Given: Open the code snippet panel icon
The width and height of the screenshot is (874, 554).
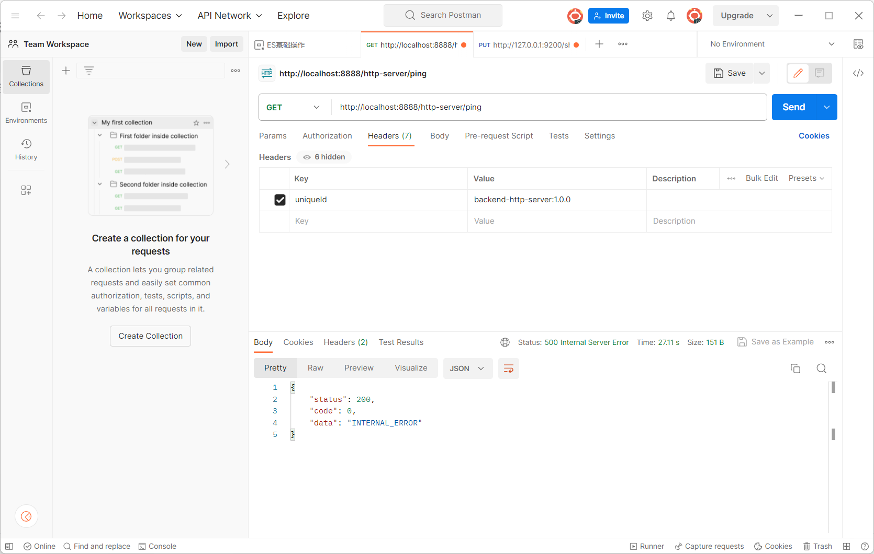Looking at the screenshot, I should (858, 73).
